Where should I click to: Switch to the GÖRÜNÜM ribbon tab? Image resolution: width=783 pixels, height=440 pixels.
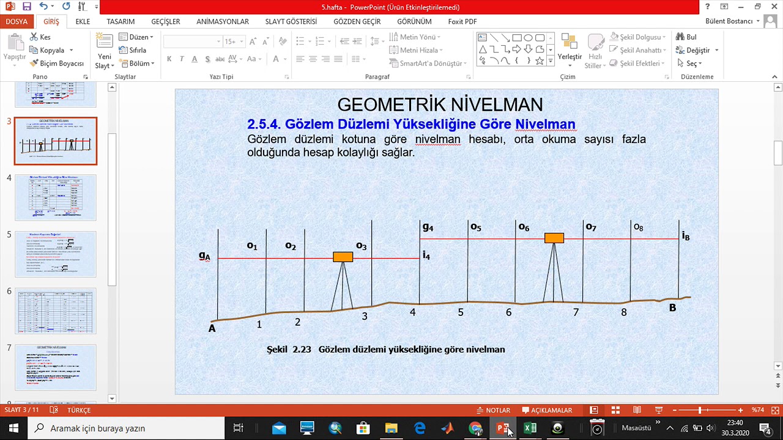pyautogui.click(x=414, y=21)
